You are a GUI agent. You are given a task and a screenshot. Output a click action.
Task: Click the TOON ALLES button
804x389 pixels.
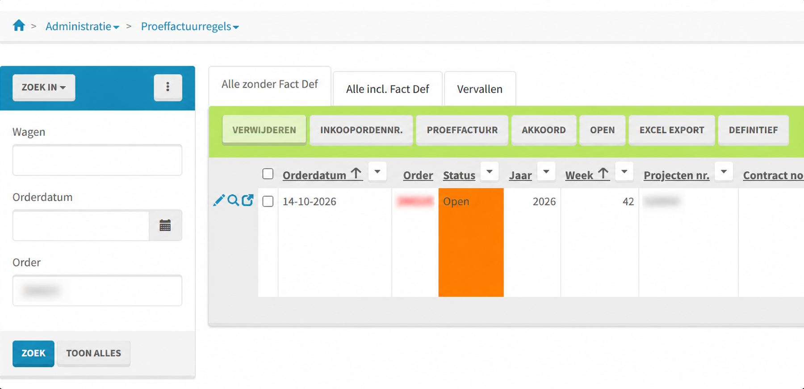(94, 353)
